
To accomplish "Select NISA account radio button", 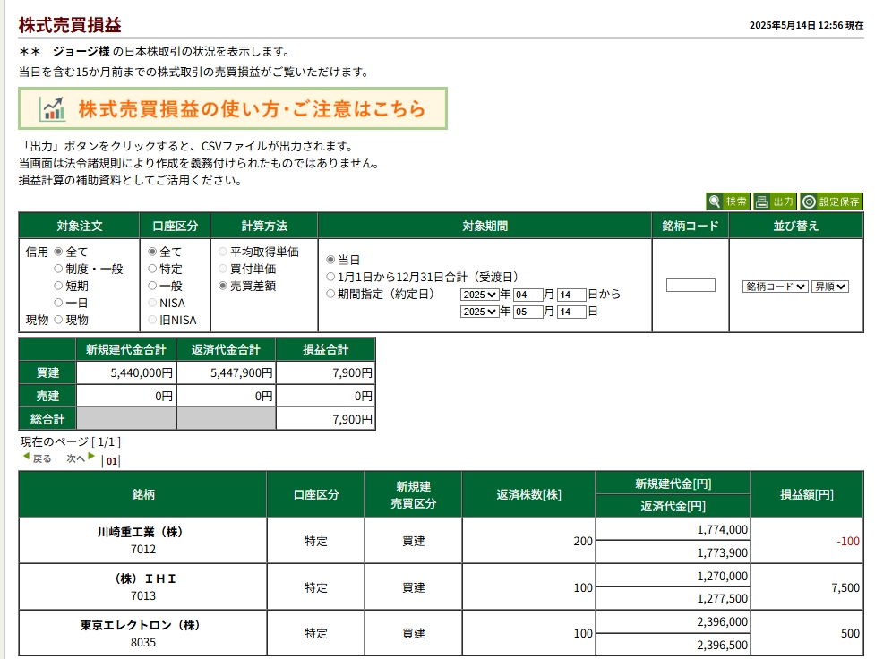I will (151, 303).
